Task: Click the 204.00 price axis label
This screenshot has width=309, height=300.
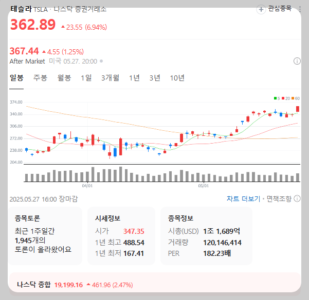Action: 16,162
